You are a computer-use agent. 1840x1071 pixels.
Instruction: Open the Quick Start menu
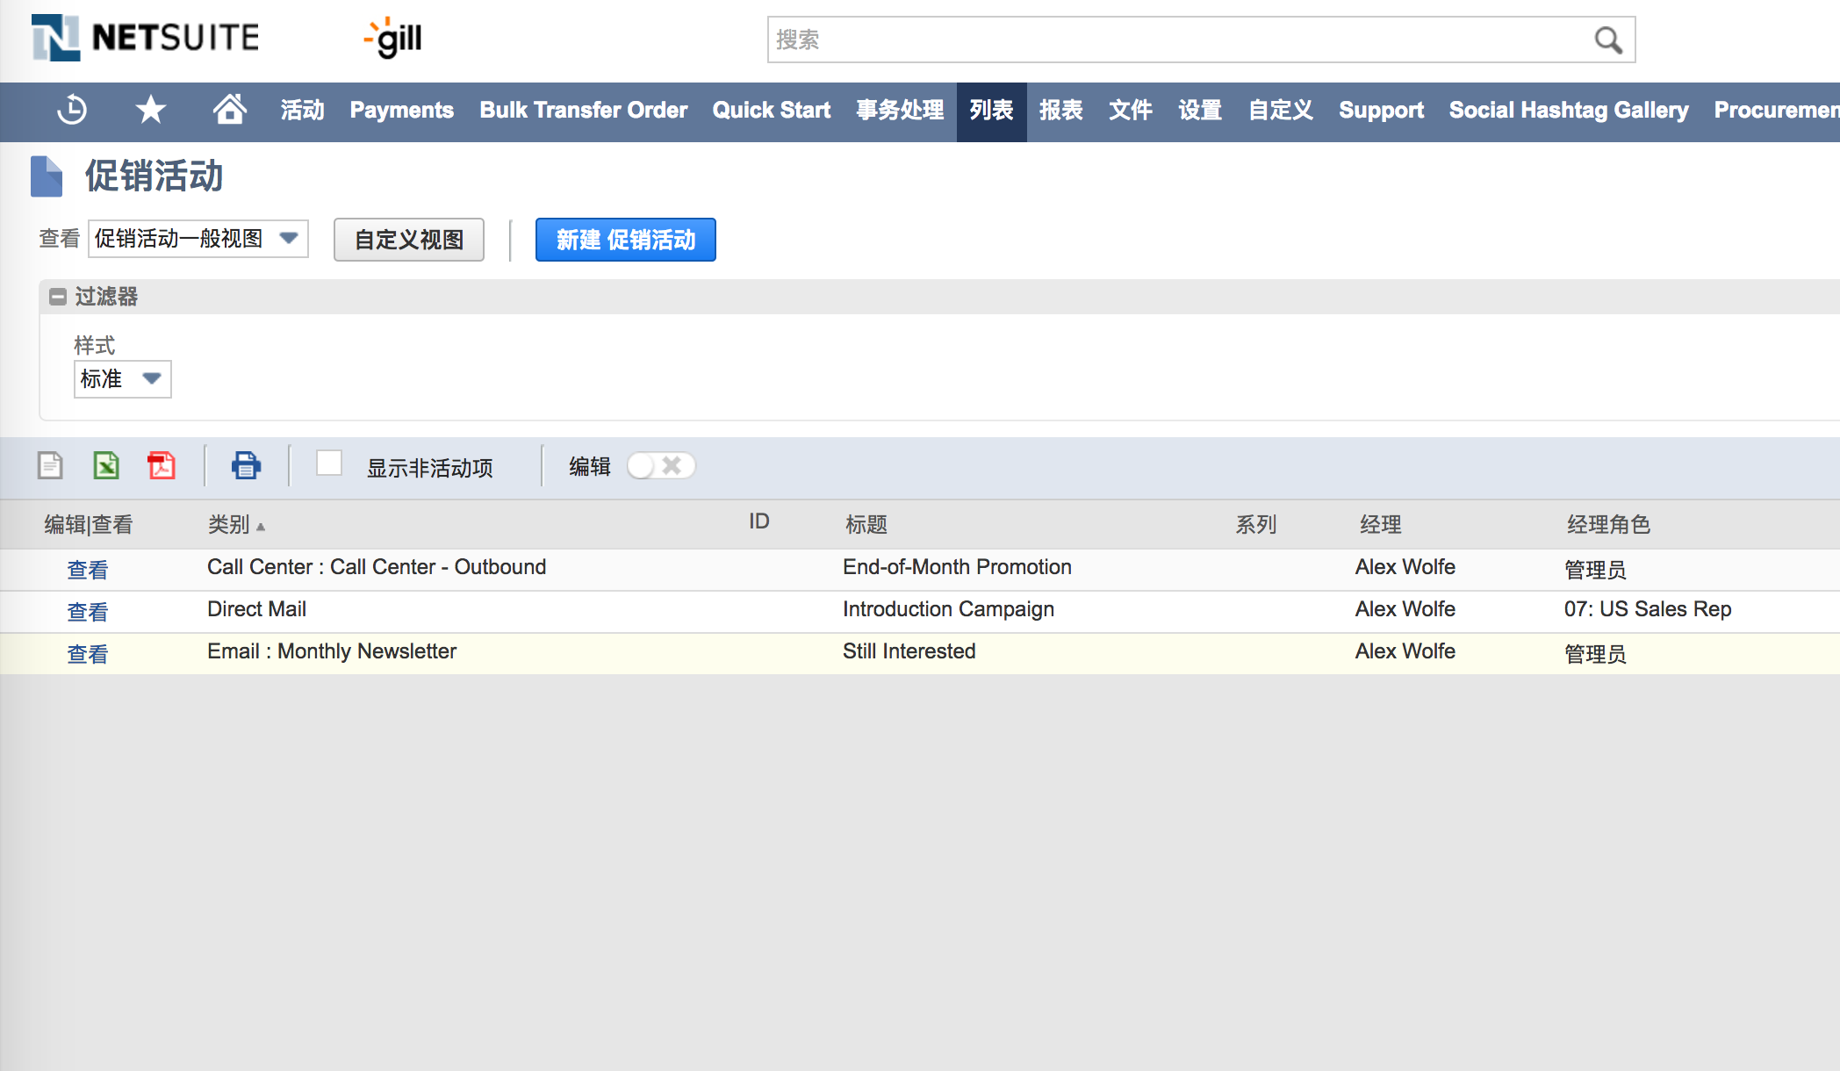[771, 111]
